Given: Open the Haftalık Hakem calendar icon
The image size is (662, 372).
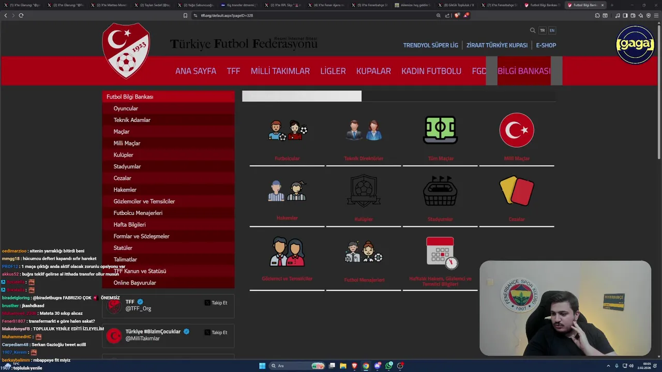Looking at the screenshot, I should [441, 253].
